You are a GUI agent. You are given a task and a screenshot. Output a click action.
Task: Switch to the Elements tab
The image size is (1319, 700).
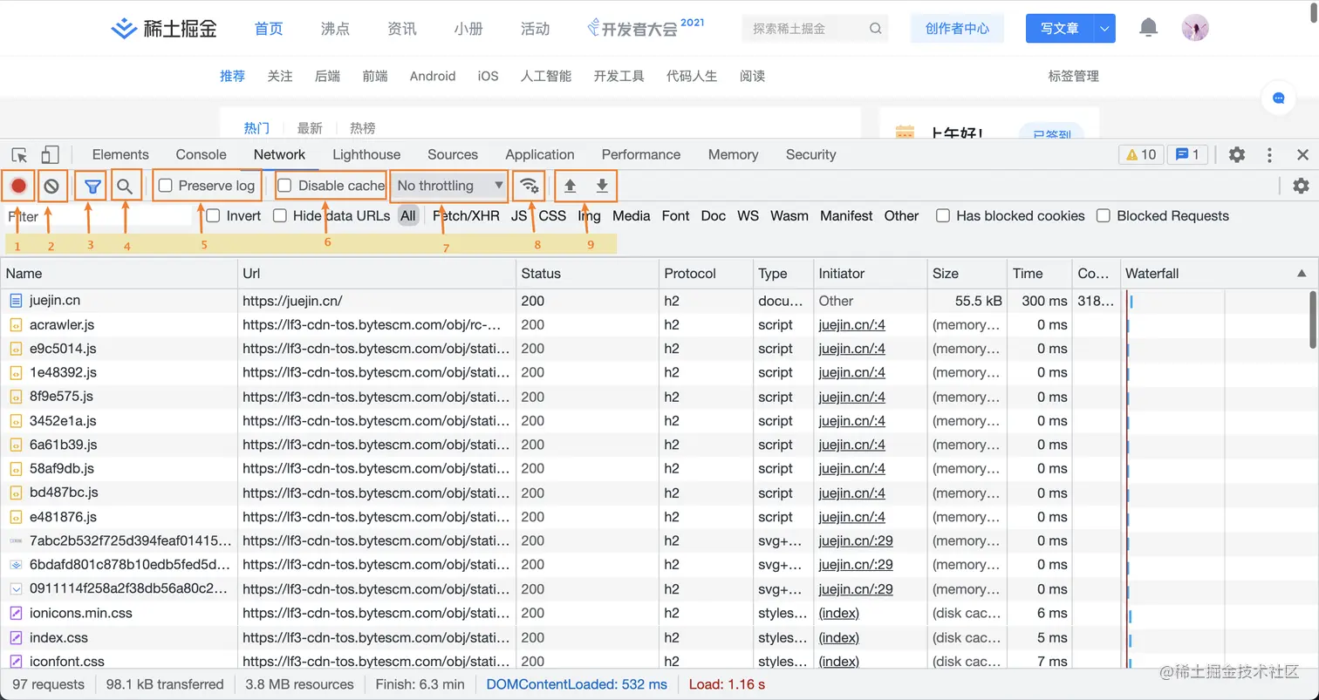click(120, 154)
